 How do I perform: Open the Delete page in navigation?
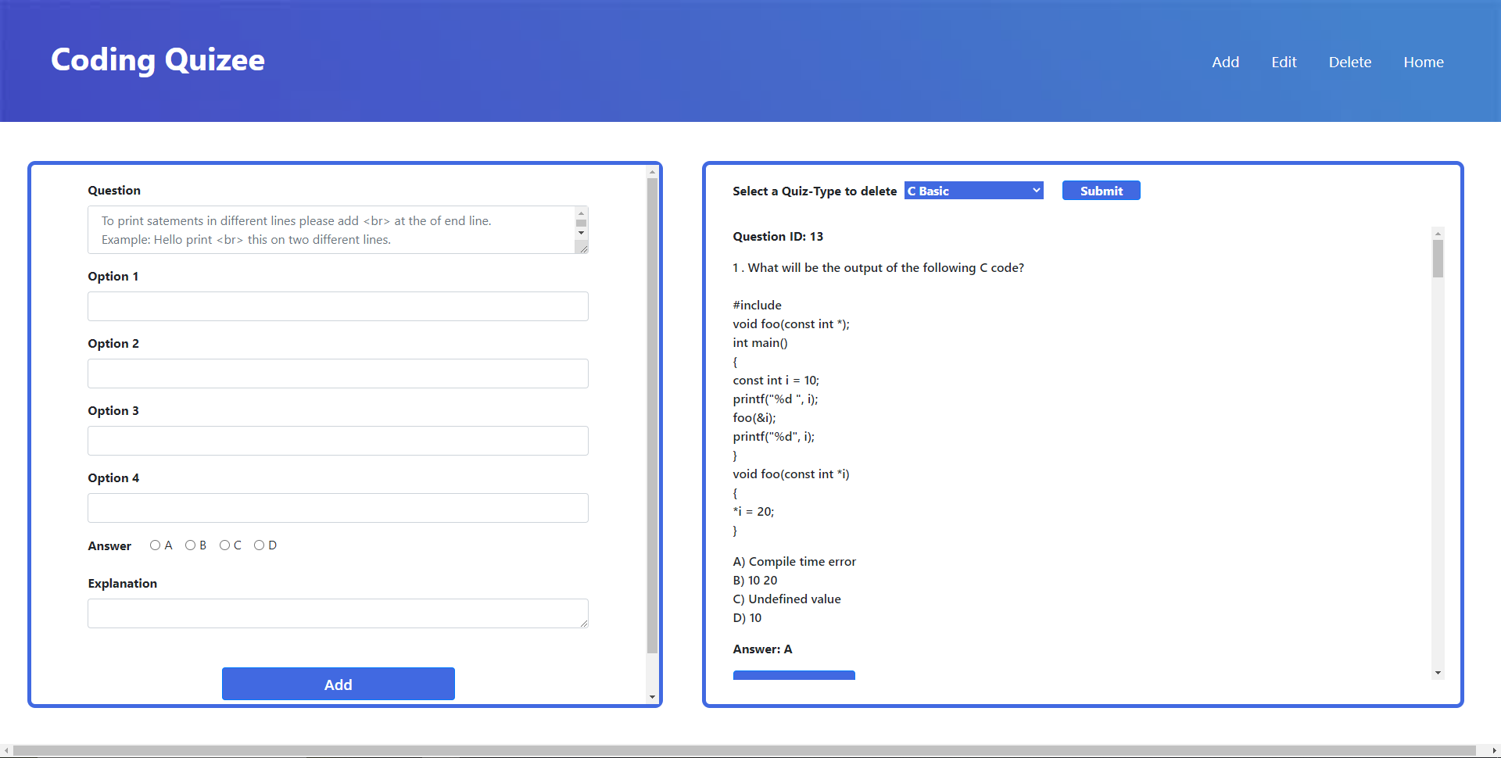(x=1349, y=62)
